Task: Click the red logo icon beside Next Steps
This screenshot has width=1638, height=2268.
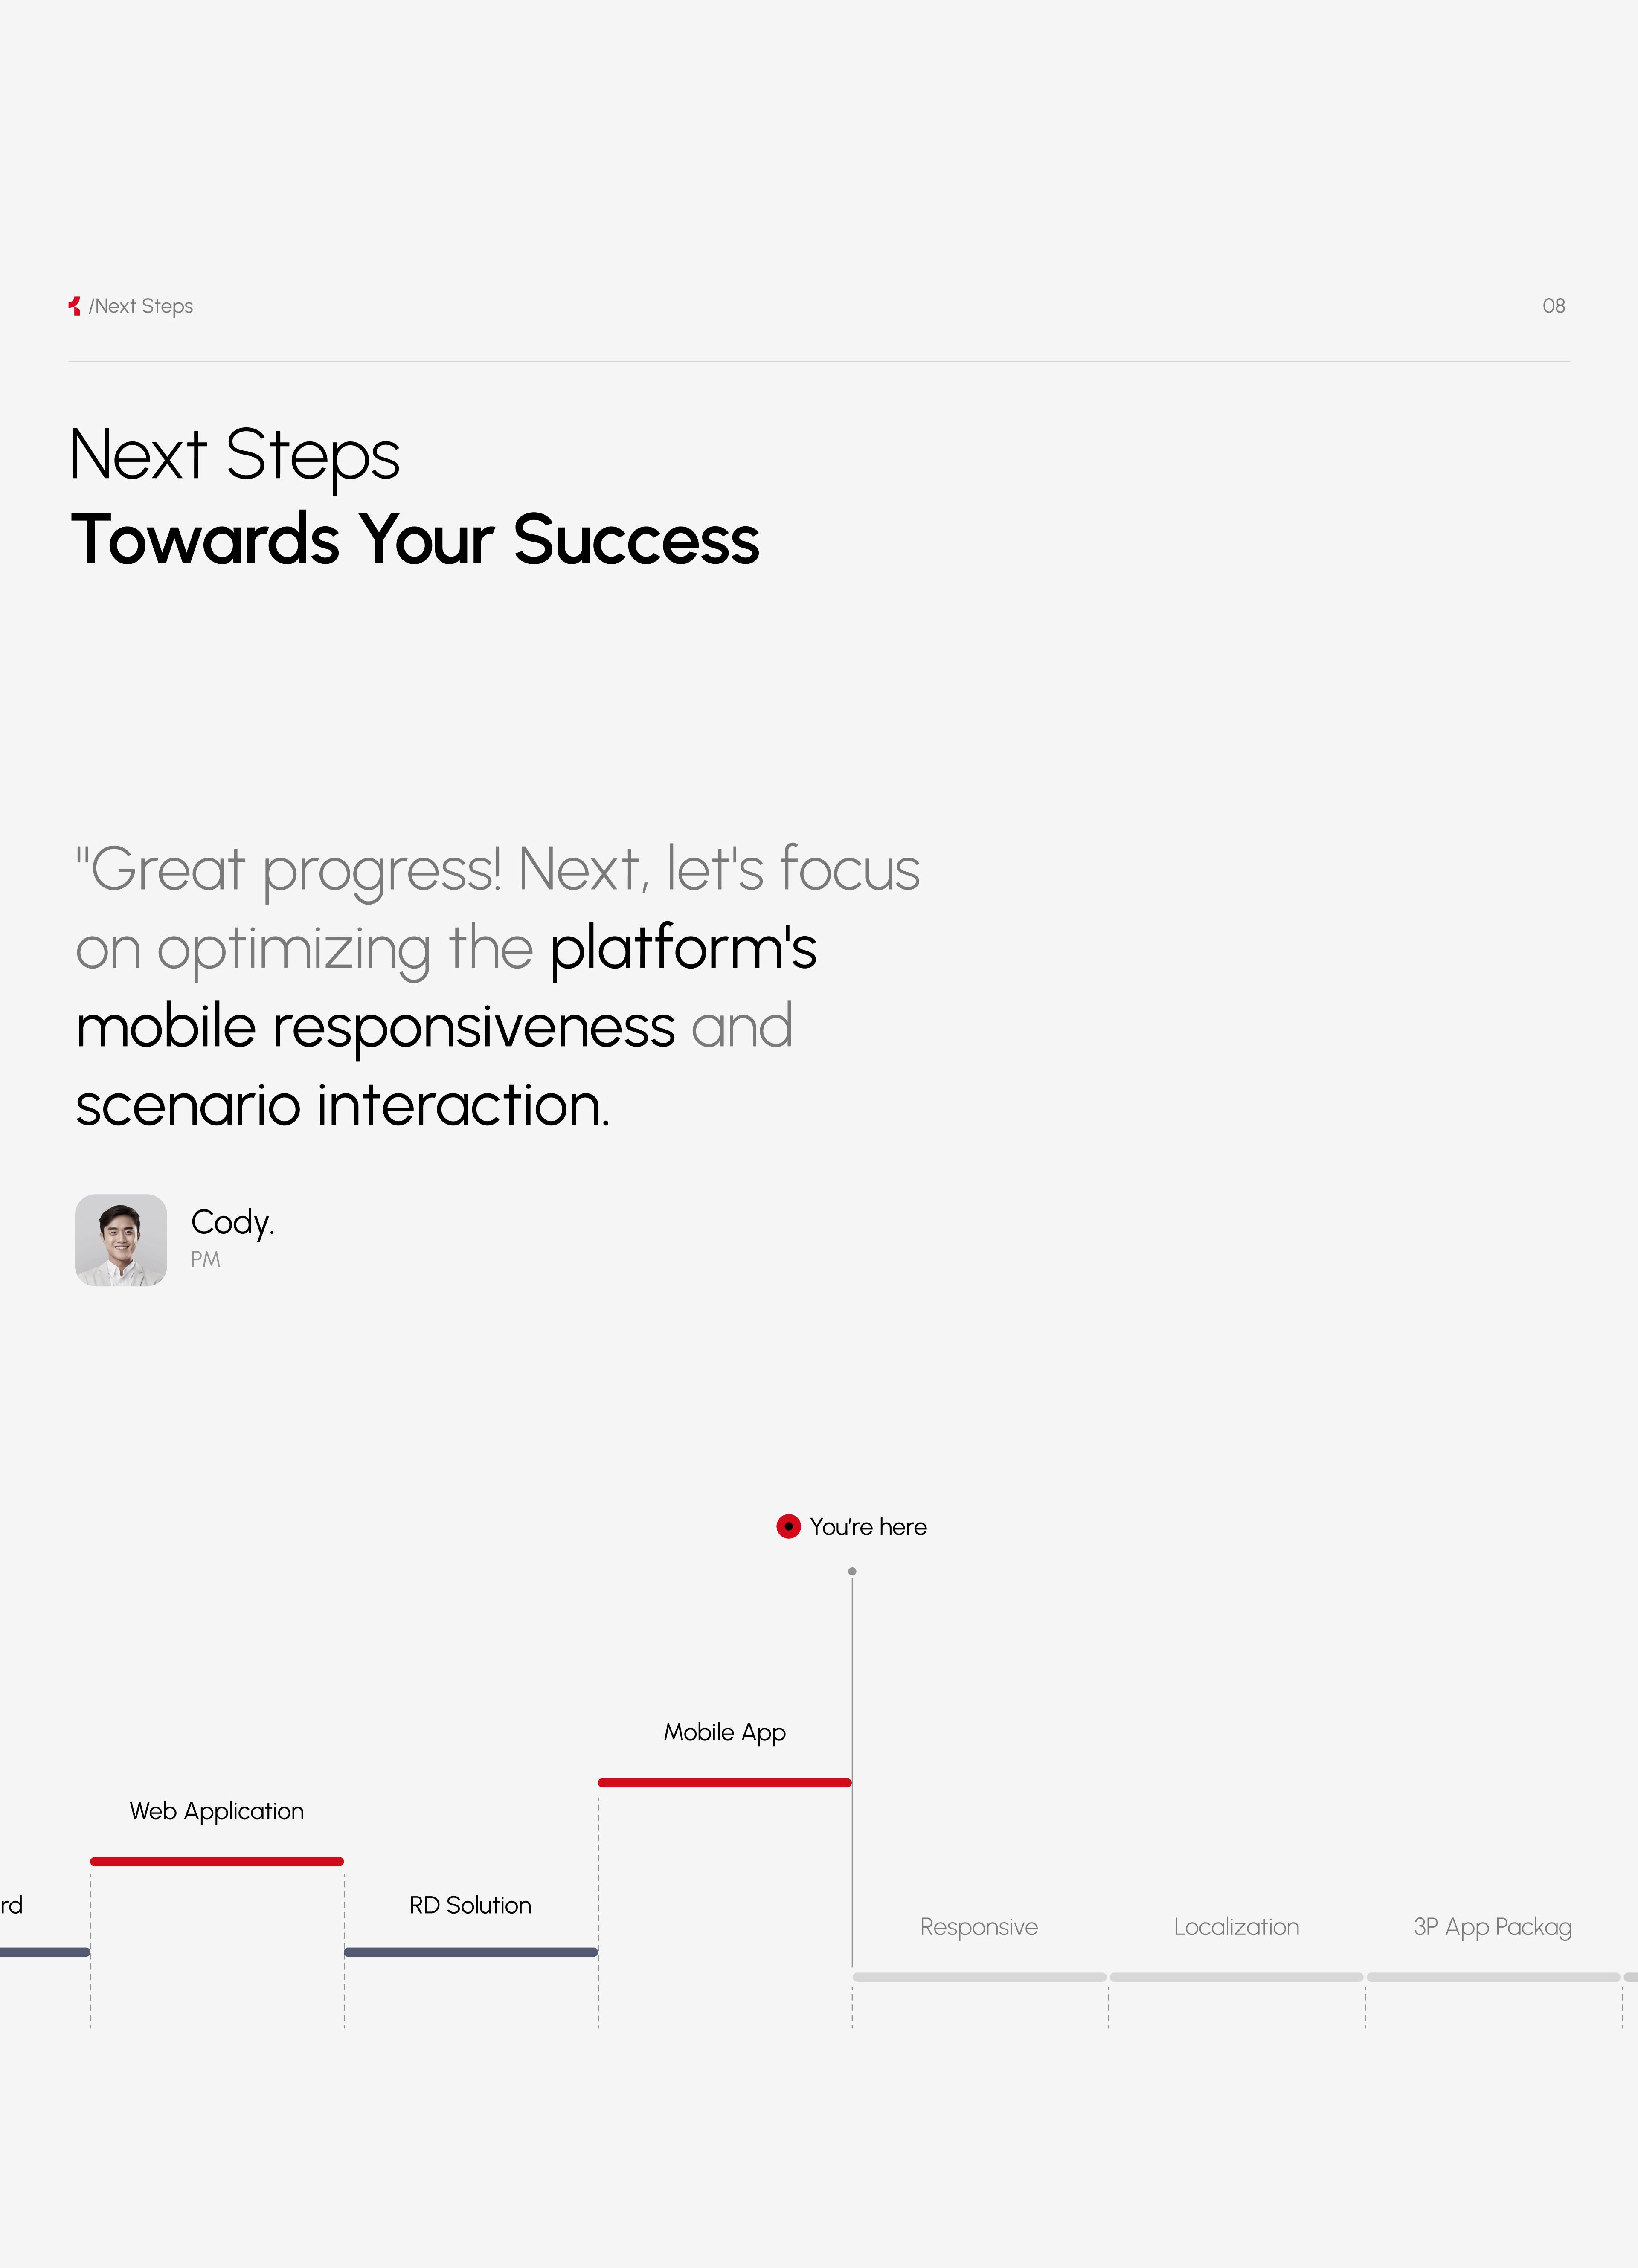Action: pyautogui.click(x=74, y=306)
